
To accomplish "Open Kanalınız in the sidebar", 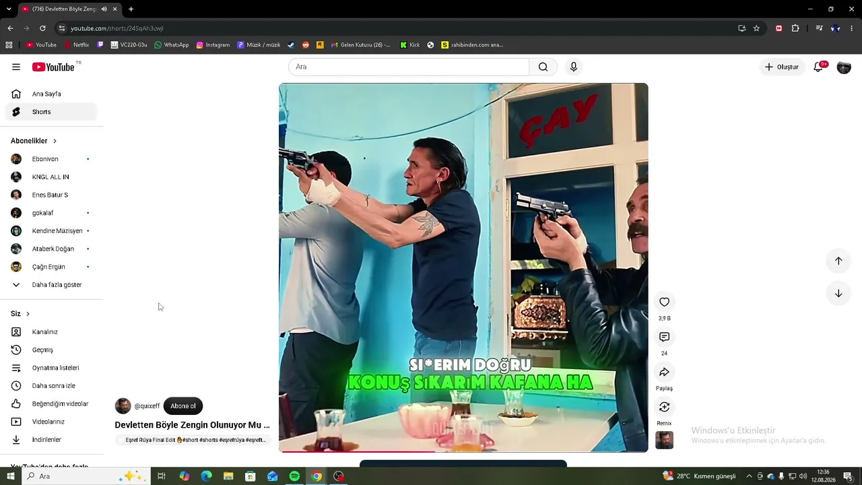I will 51,332.
